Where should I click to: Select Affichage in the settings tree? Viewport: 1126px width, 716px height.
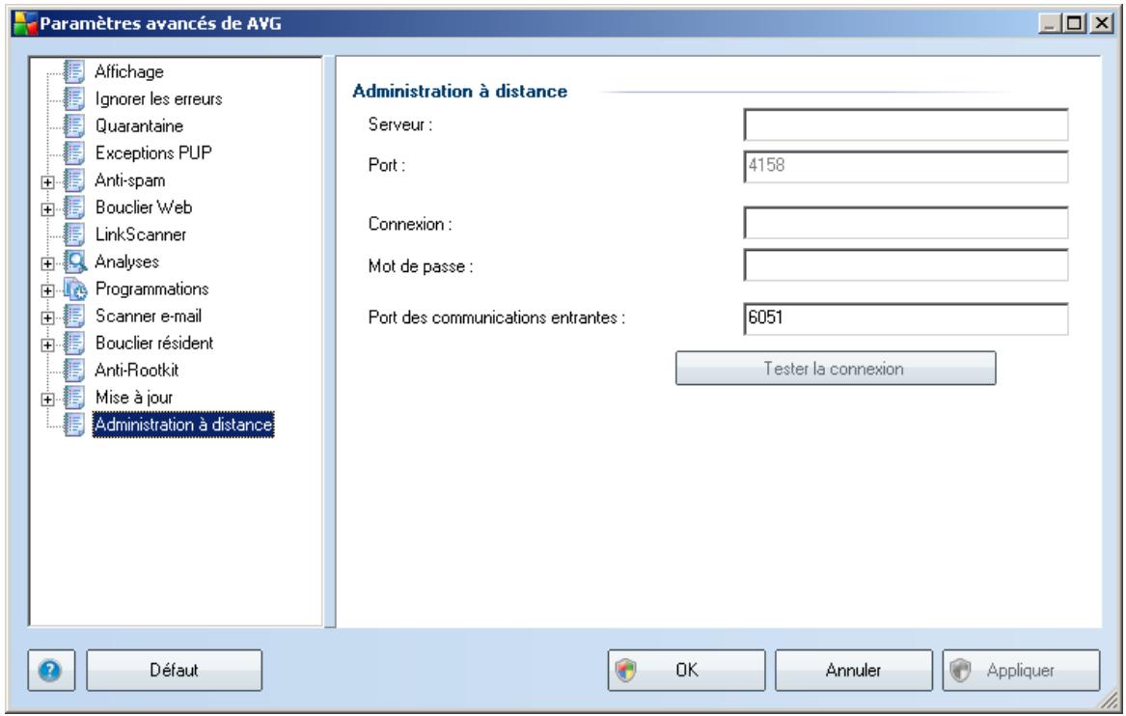click(x=129, y=71)
